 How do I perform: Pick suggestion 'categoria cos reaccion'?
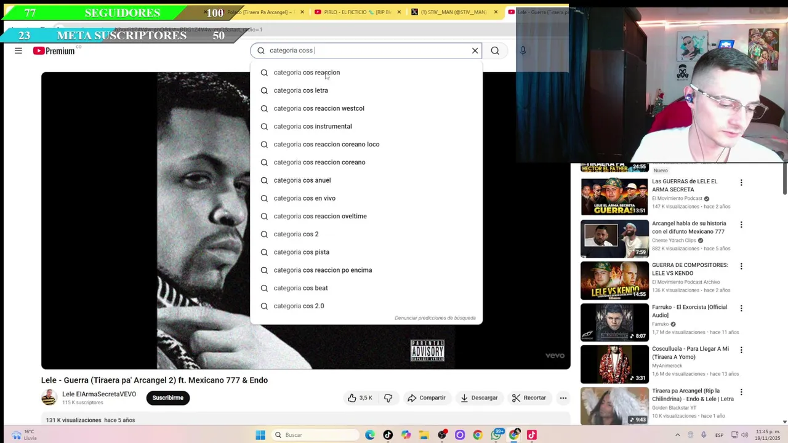pos(366,73)
